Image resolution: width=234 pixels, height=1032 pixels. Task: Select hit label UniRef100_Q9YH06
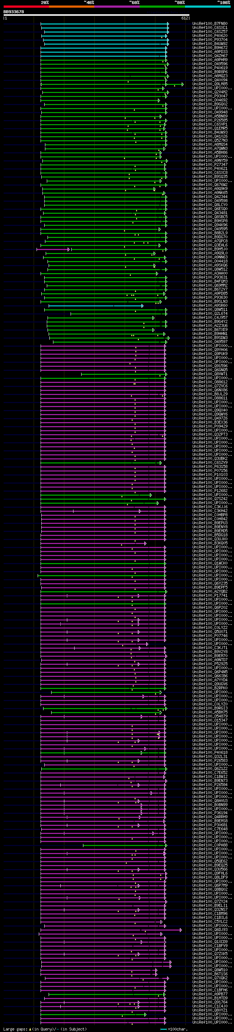(x=210, y=350)
